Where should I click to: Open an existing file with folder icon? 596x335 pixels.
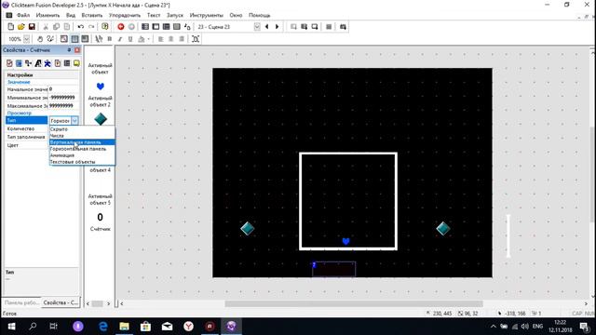[x=20, y=27]
